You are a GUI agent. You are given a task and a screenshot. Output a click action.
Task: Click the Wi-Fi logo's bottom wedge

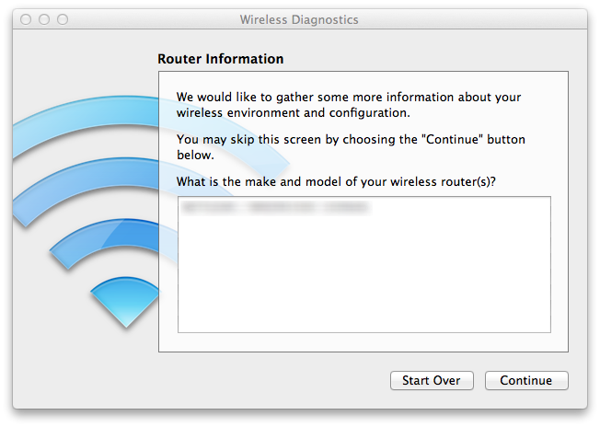coord(124,299)
